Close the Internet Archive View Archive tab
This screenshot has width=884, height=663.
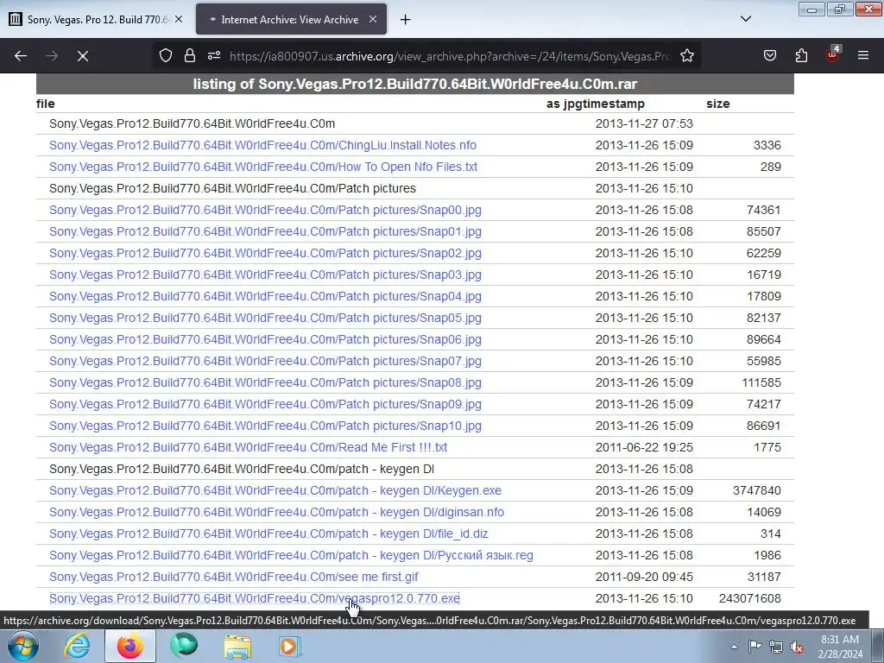point(373,19)
